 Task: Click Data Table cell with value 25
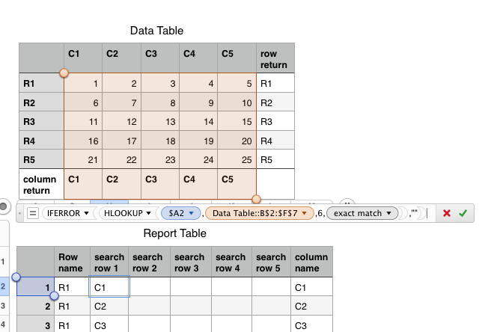point(237,159)
